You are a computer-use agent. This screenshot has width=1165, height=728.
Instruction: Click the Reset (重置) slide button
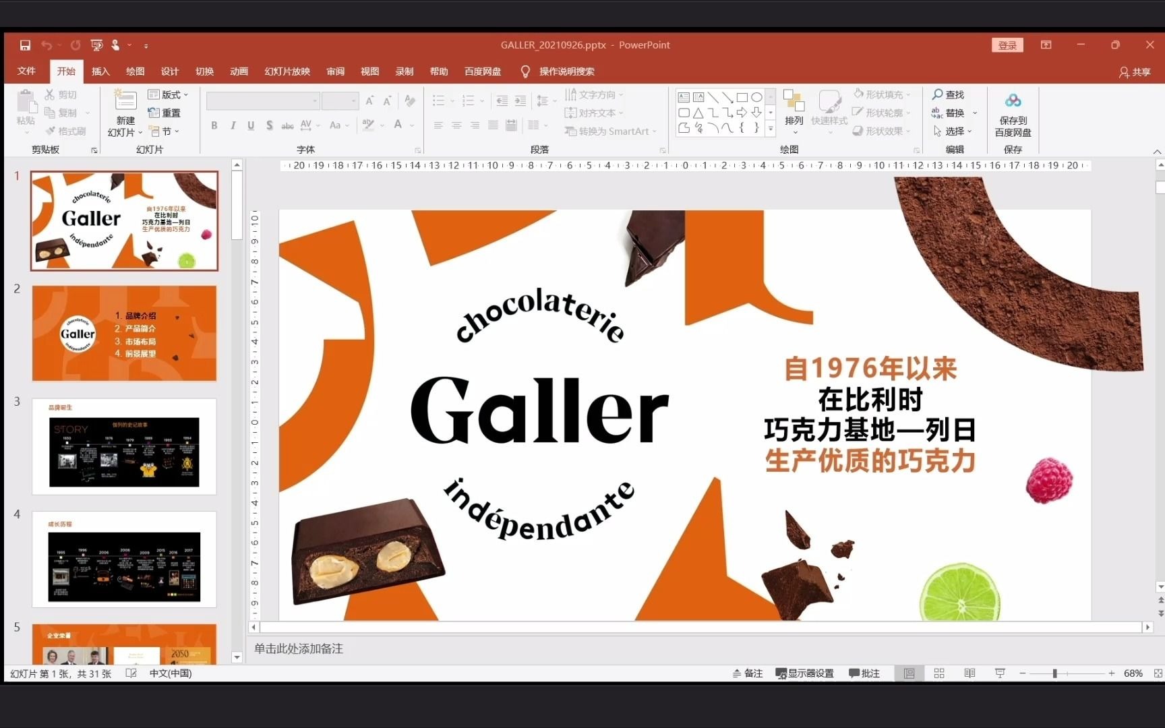[x=165, y=113]
